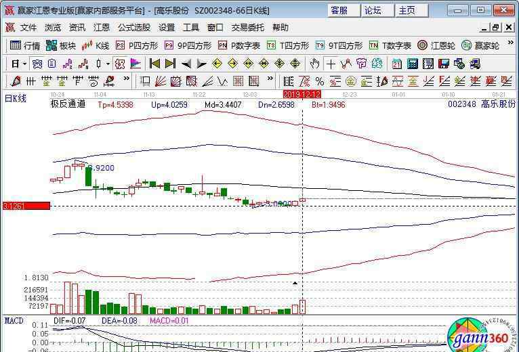Image resolution: width=519 pixels, height=352 pixels.
Task: Click the magenta flag icon
Action: [x=136, y=64]
